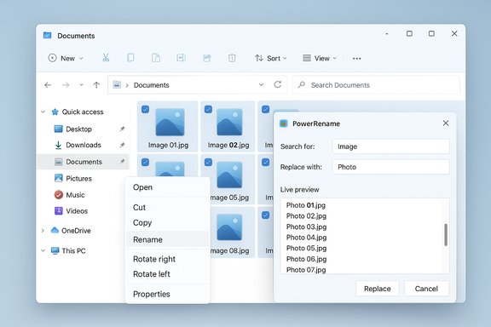The width and height of the screenshot is (491, 327).
Task: Click the folder icon in address bar
Action: (x=117, y=84)
